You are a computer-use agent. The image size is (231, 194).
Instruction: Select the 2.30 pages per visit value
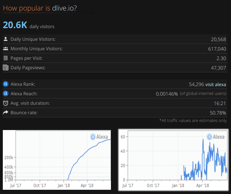pyautogui.click(x=221, y=58)
